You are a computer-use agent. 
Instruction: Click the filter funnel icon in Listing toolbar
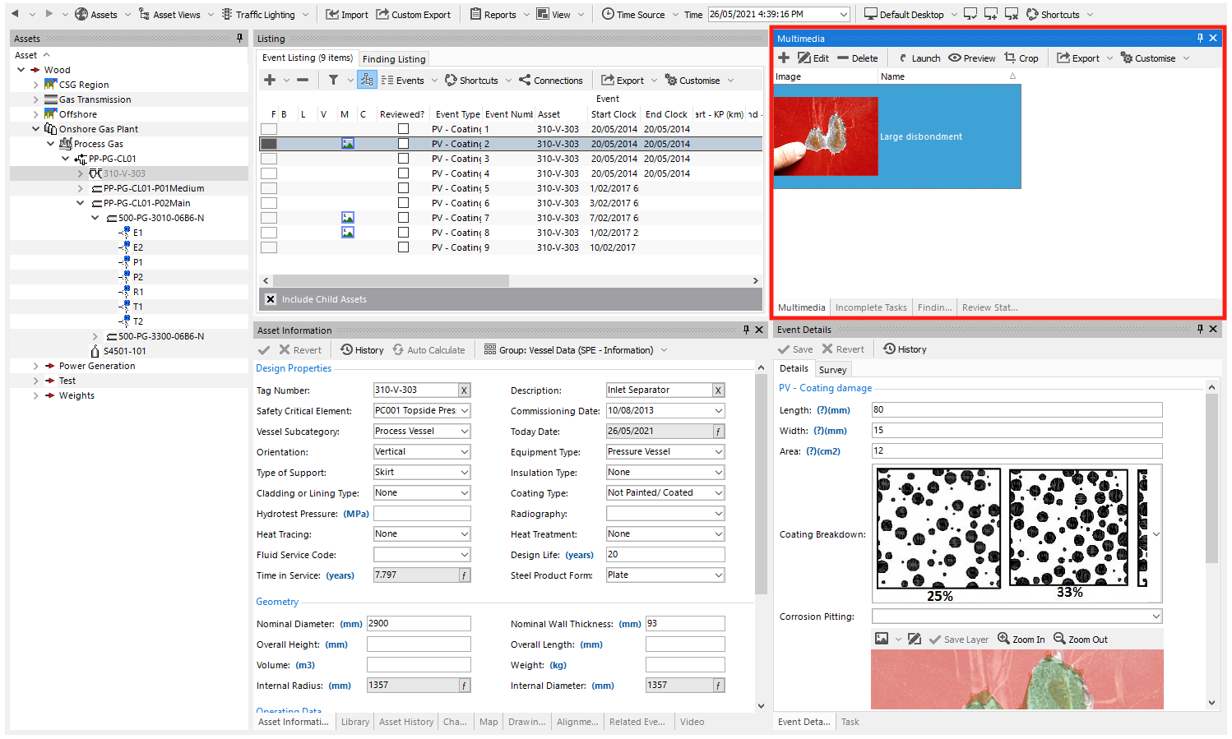(x=333, y=81)
